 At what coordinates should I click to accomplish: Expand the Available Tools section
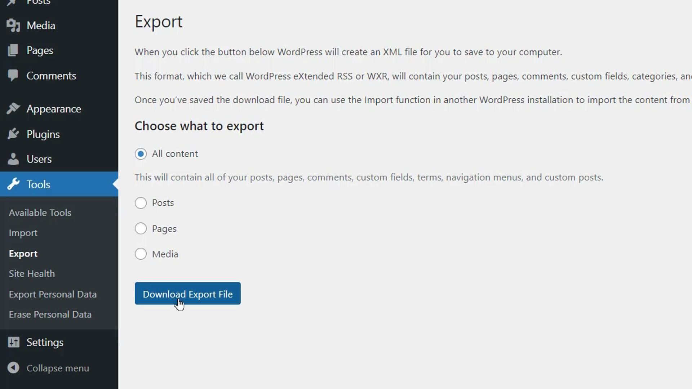coord(40,213)
